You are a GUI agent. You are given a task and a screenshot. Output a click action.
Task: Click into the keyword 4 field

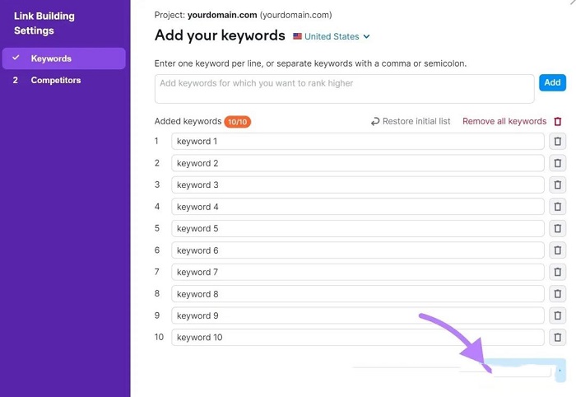tap(357, 207)
